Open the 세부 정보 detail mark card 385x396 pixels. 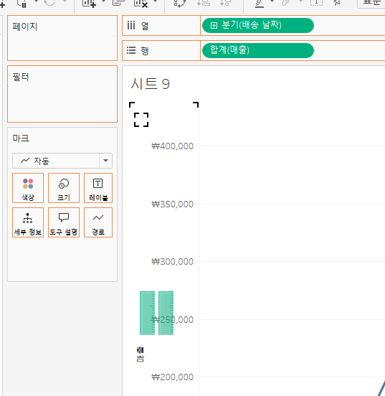pyautogui.click(x=28, y=222)
